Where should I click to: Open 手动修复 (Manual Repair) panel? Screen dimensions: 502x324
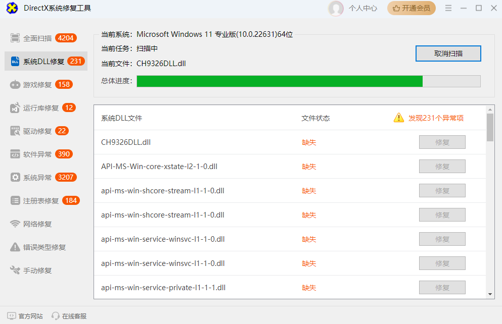30,270
